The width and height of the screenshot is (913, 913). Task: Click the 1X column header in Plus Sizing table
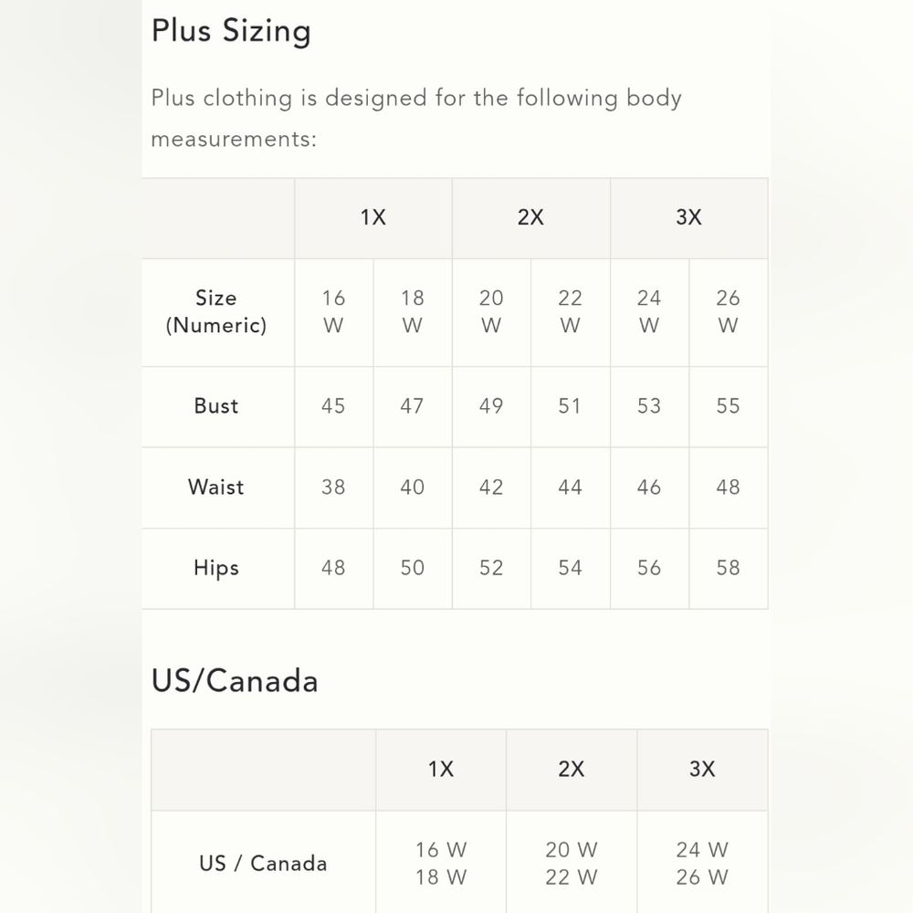373,218
